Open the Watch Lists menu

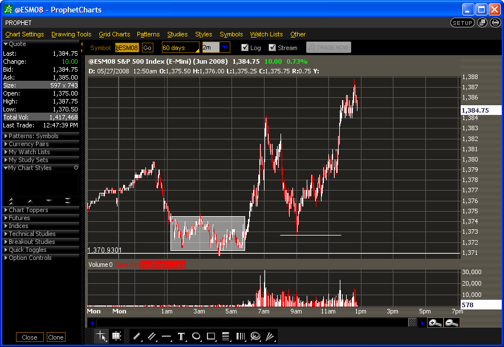coord(266,34)
